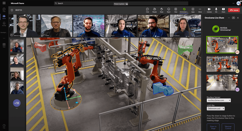Open the USD file dropdown

(216, 109)
